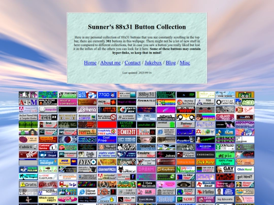Viewport: 274px width, 205px height.
Task: Click the Dr Pepper button
Action: 28,154
